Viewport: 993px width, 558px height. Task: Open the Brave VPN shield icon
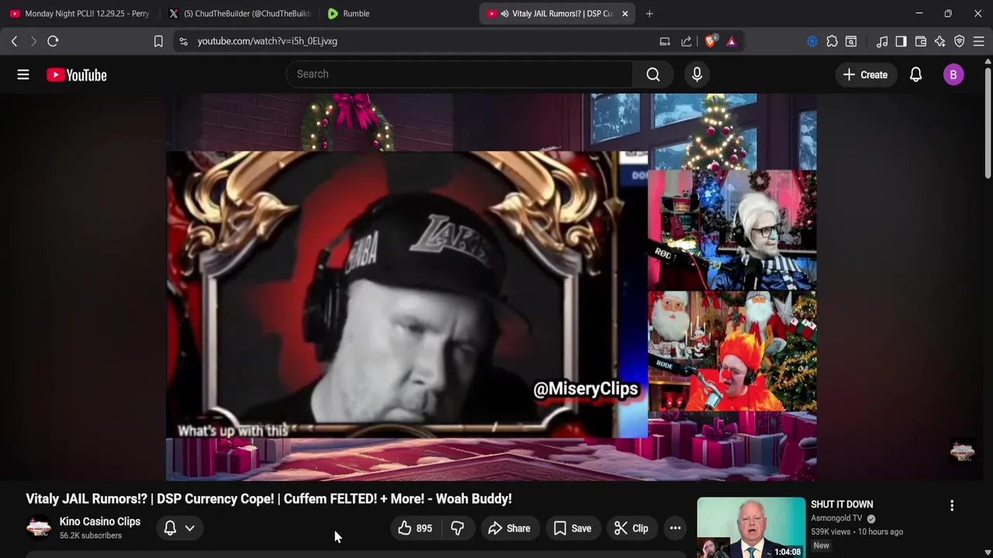click(960, 41)
